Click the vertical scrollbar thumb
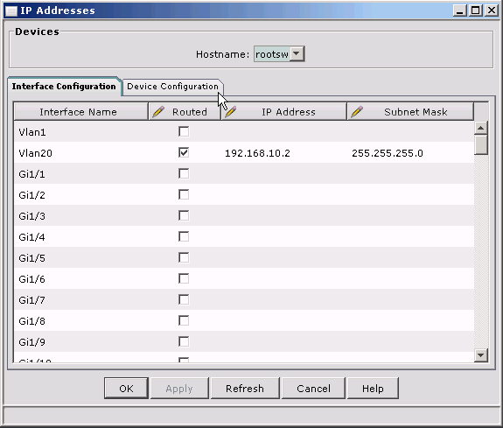This screenshot has height=428, width=503. [x=480, y=144]
